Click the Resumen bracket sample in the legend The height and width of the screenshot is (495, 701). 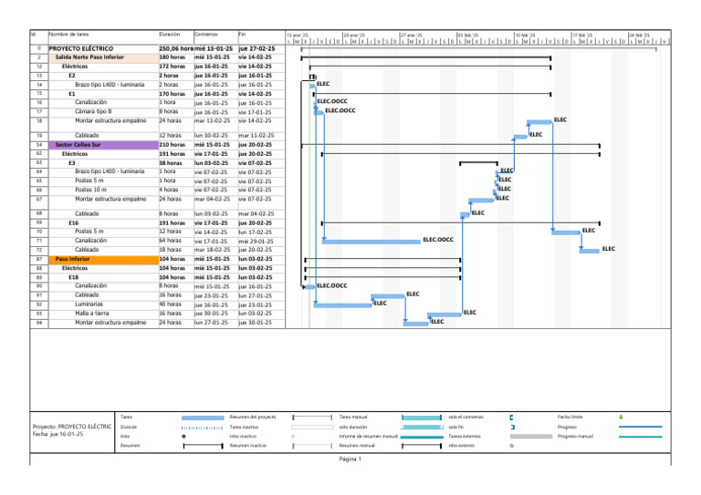tap(203, 446)
